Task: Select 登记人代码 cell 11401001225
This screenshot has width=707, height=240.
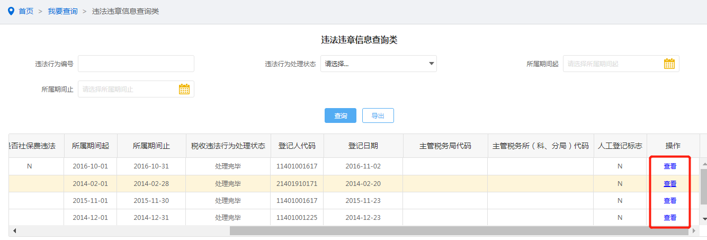Action: (297, 218)
